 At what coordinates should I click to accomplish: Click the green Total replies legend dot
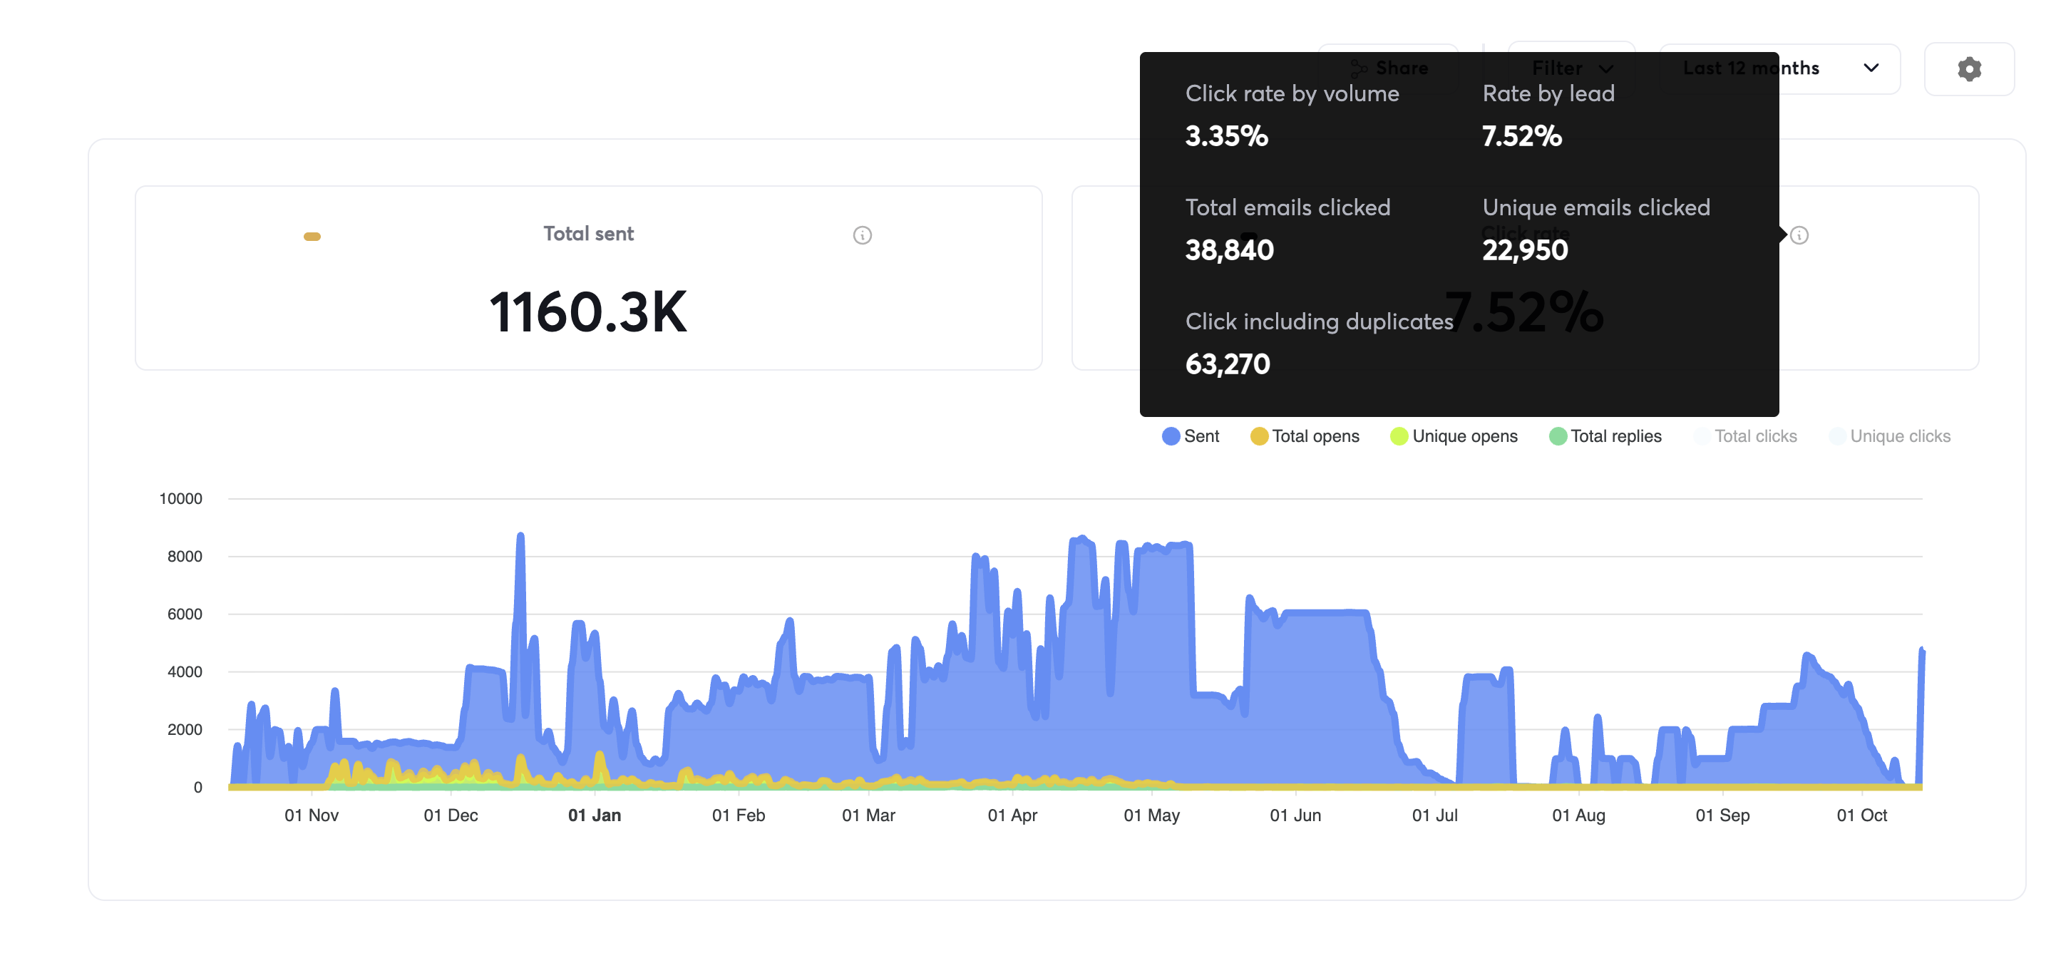click(x=1557, y=436)
